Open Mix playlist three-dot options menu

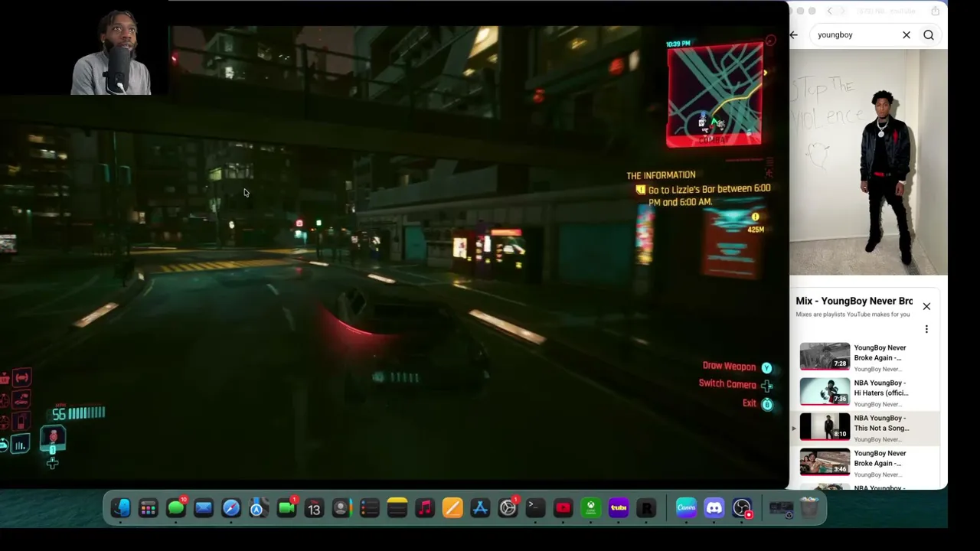pyautogui.click(x=926, y=329)
